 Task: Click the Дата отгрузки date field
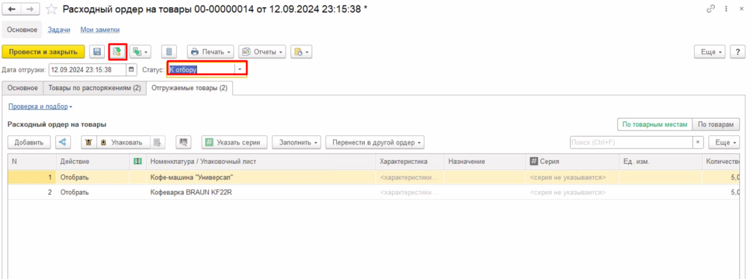click(87, 69)
